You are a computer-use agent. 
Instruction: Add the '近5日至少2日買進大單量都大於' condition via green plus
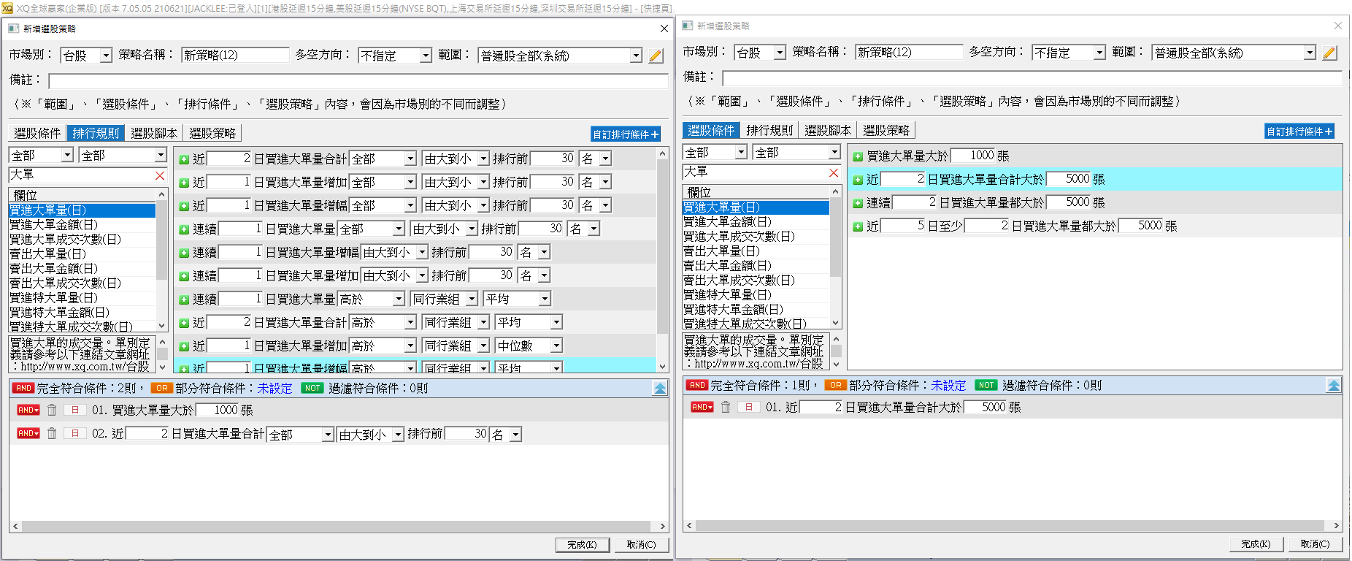(858, 226)
